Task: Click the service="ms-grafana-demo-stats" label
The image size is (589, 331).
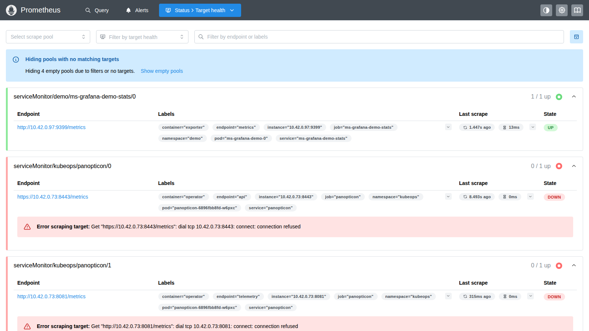Action: pyautogui.click(x=313, y=138)
